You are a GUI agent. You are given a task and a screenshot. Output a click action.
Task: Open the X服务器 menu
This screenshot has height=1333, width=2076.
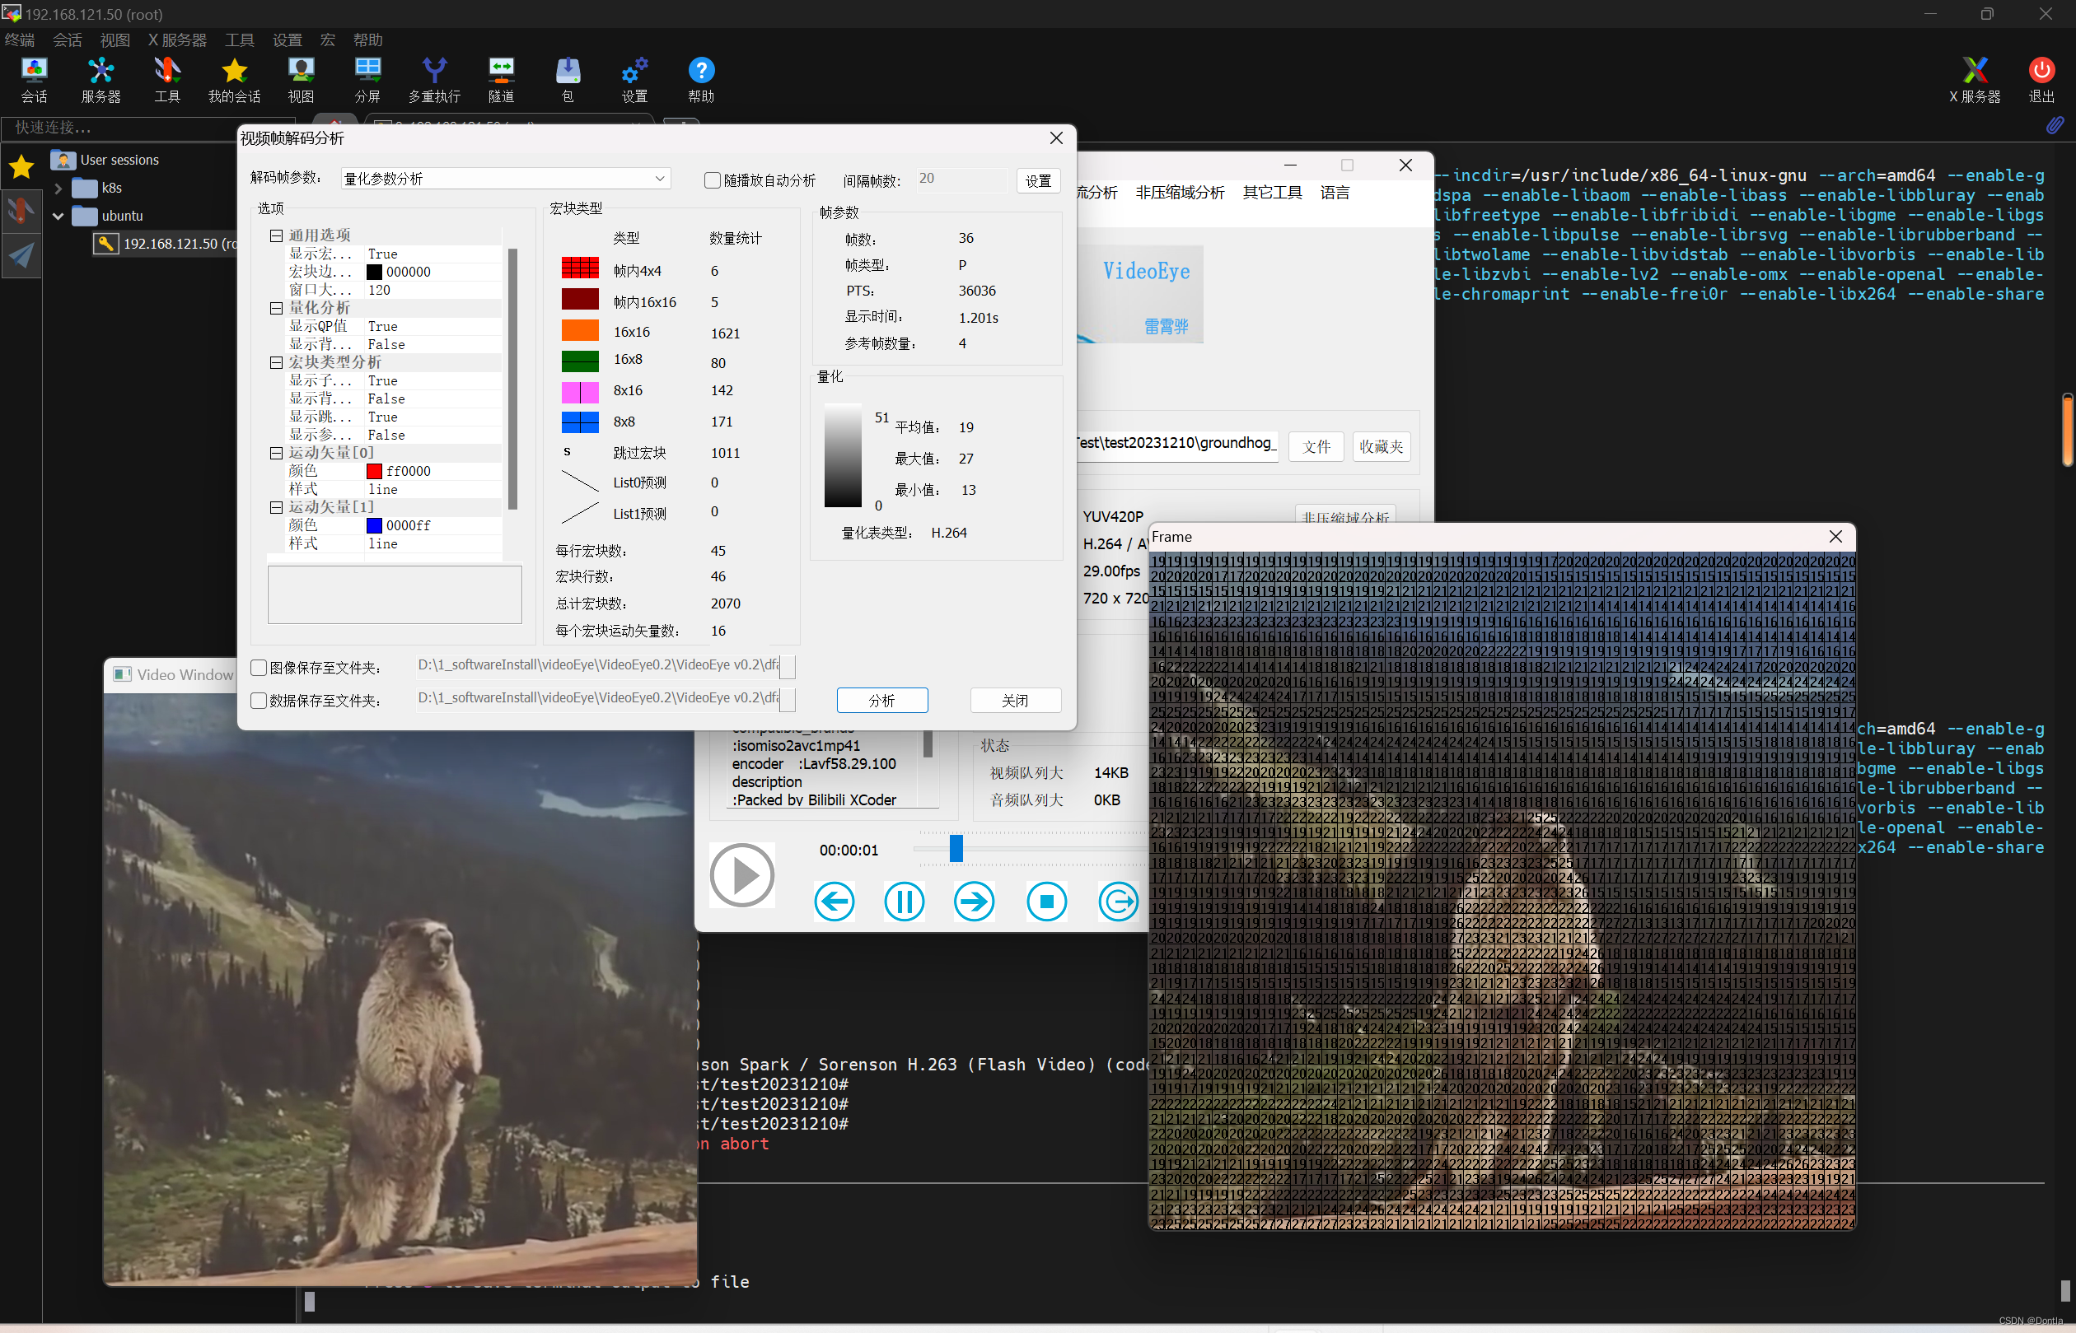click(x=176, y=40)
